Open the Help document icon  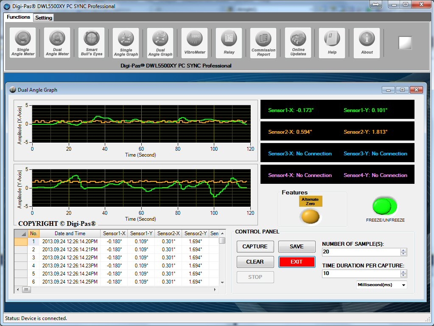click(332, 42)
